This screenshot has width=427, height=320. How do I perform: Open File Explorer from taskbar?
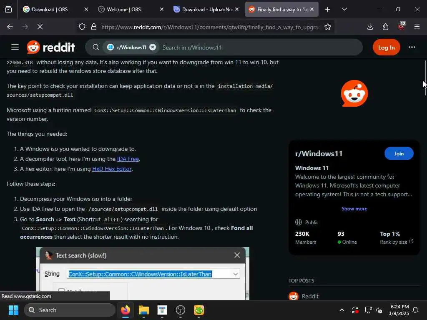pyautogui.click(x=144, y=310)
